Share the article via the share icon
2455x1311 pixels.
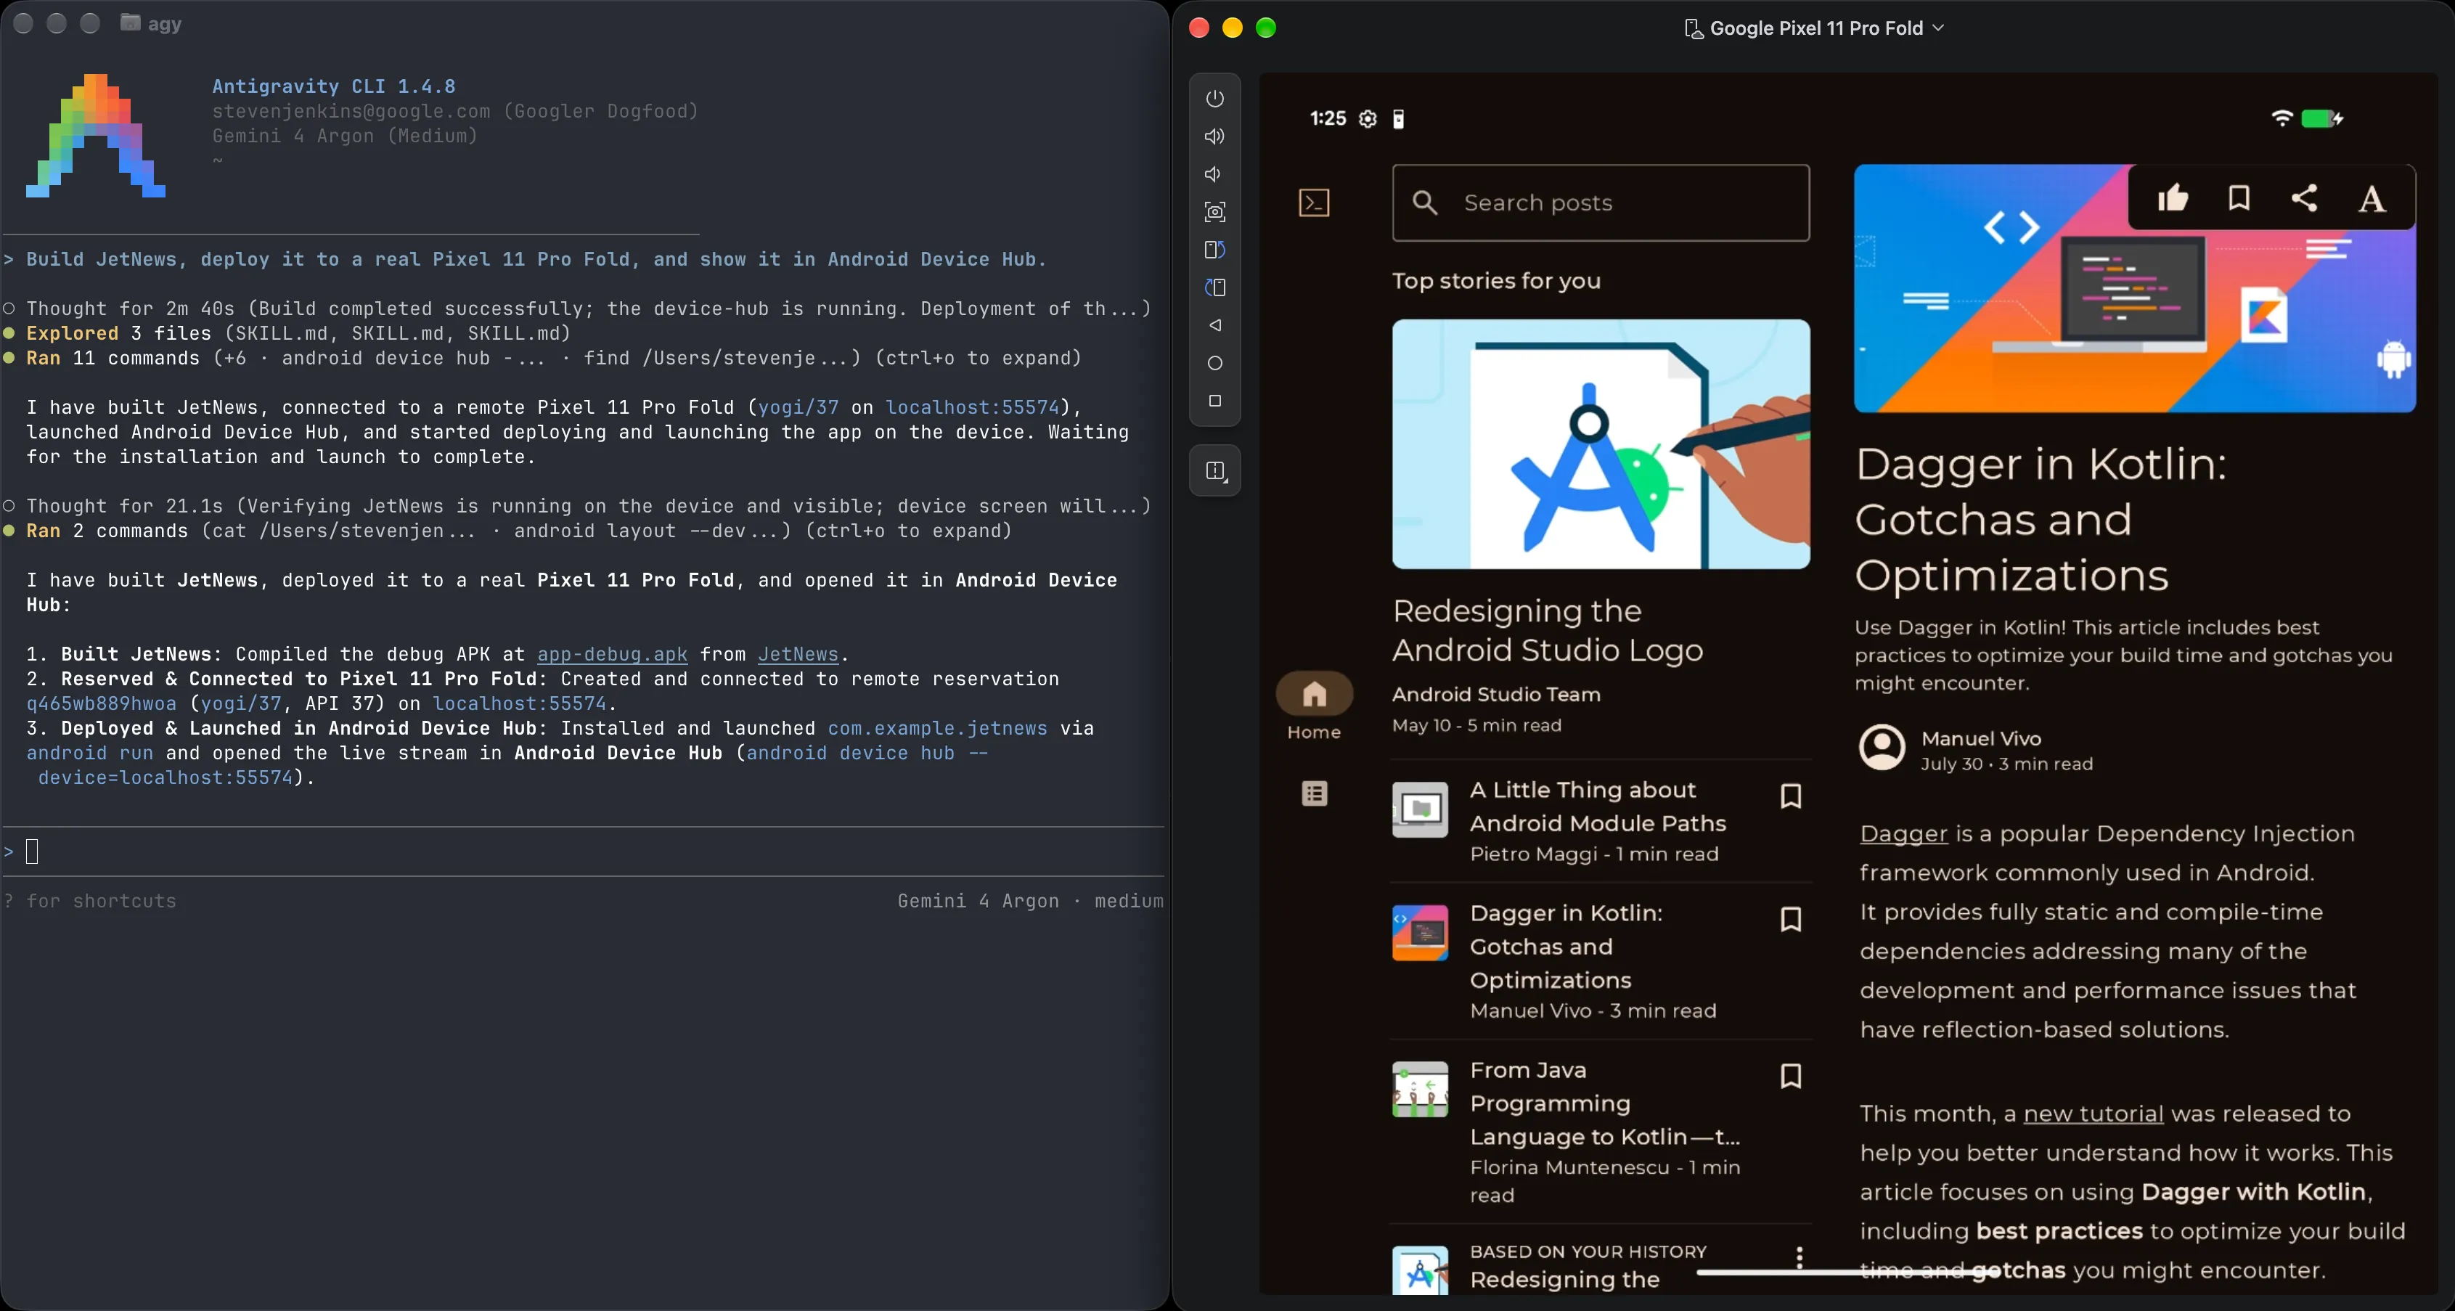click(x=2305, y=198)
